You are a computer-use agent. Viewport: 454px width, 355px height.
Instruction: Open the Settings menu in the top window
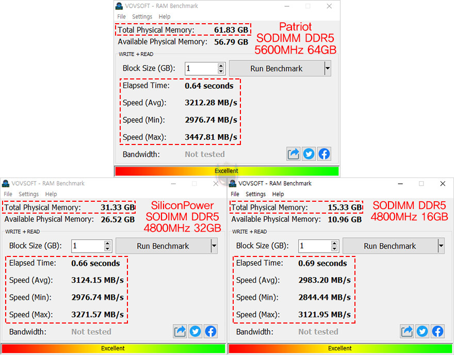[142, 17]
